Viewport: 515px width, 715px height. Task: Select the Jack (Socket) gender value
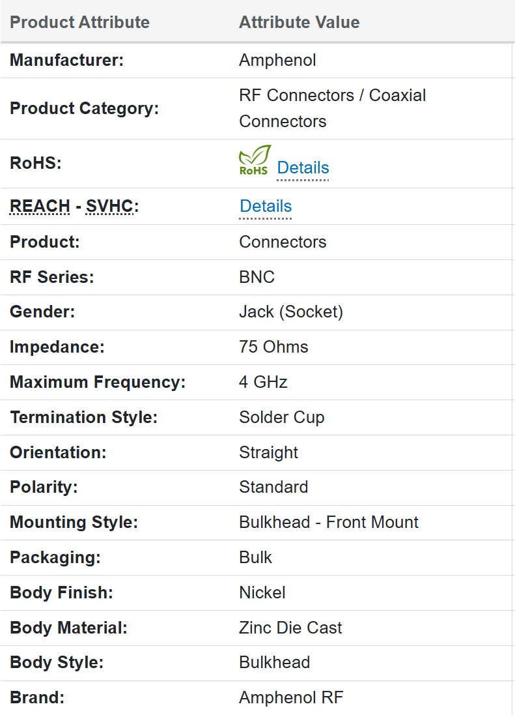click(x=290, y=312)
